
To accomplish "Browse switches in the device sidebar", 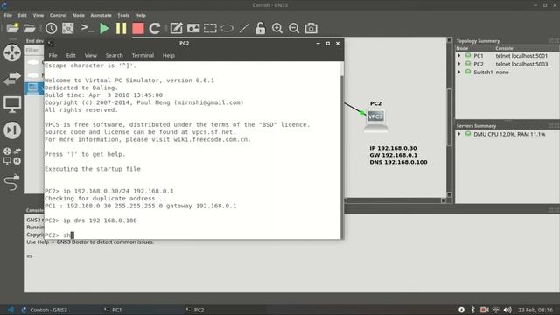I will pyautogui.click(x=12, y=78).
